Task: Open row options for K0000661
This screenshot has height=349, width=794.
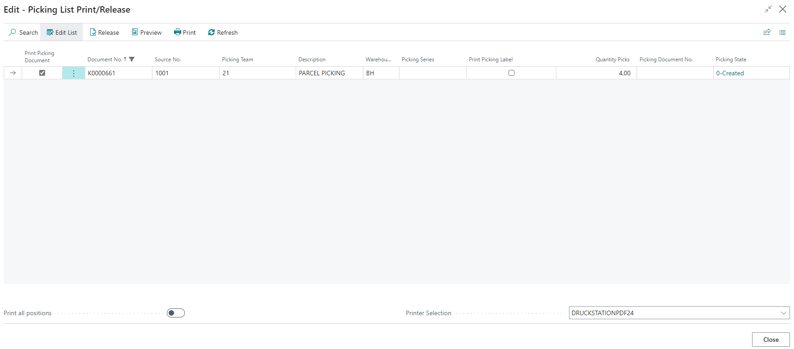Action: coord(73,73)
